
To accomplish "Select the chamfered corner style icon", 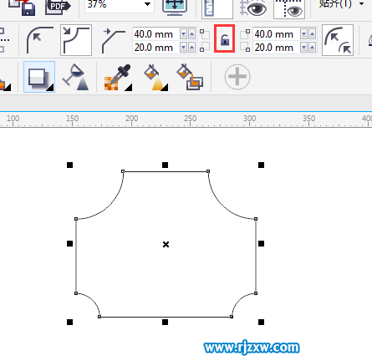I will click(113, 40).
